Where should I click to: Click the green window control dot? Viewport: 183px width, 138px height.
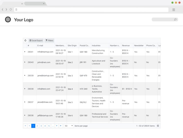click(172, 3)
